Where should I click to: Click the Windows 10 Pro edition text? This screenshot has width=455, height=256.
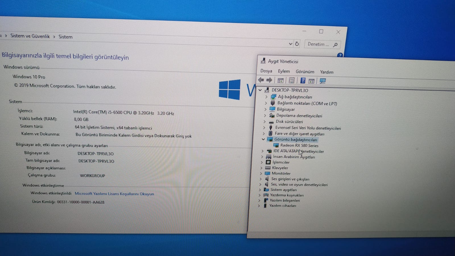tap(29, 77)
